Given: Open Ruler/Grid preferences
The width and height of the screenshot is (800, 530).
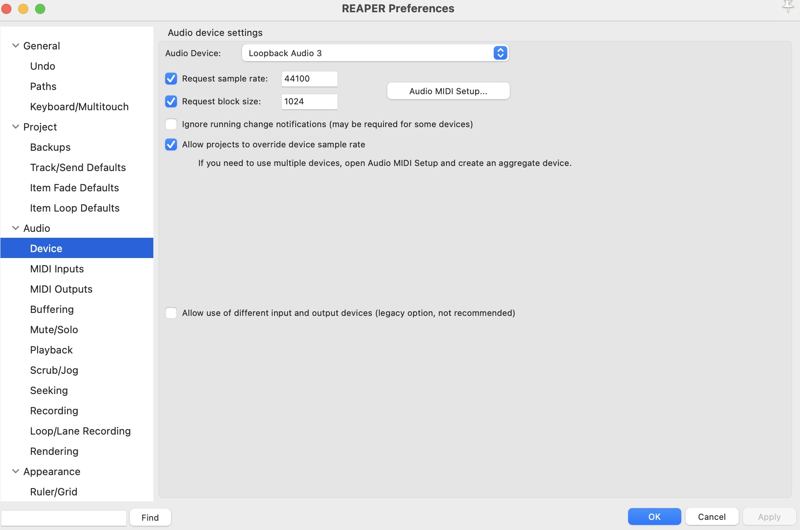Looking at the screenshot, I should tap(54, 492).
